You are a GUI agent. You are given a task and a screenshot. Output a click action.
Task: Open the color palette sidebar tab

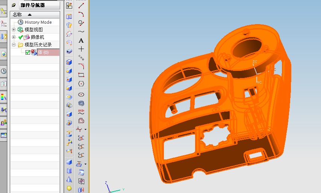[x=3, y=97]
